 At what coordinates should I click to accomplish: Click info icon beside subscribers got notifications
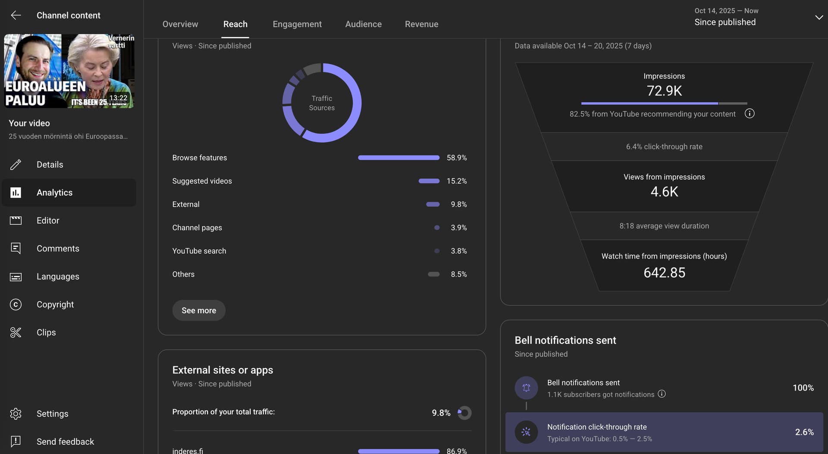662,394
